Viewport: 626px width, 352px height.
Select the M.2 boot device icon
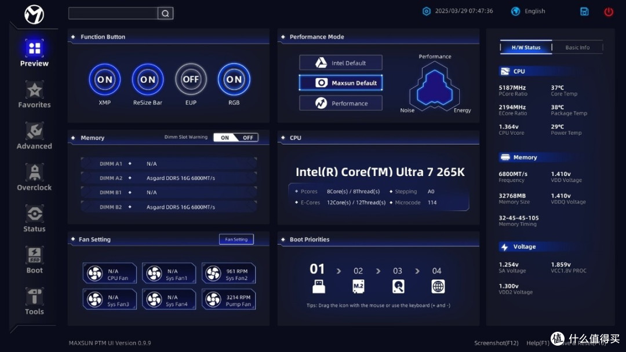click(358, 286)
